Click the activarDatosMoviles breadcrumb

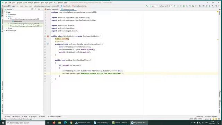click(79, 6)
